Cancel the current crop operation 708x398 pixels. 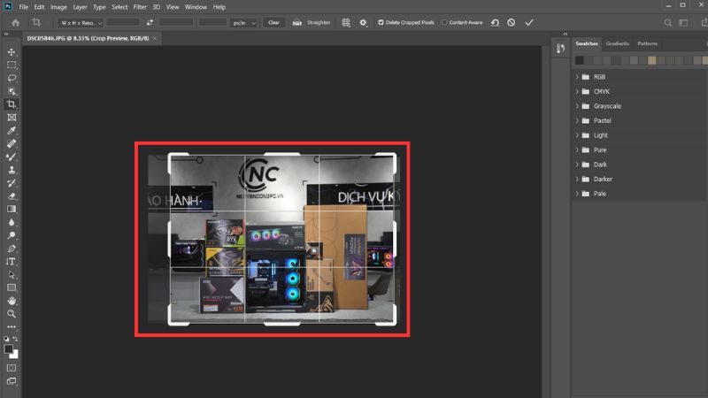pos(512,22)
